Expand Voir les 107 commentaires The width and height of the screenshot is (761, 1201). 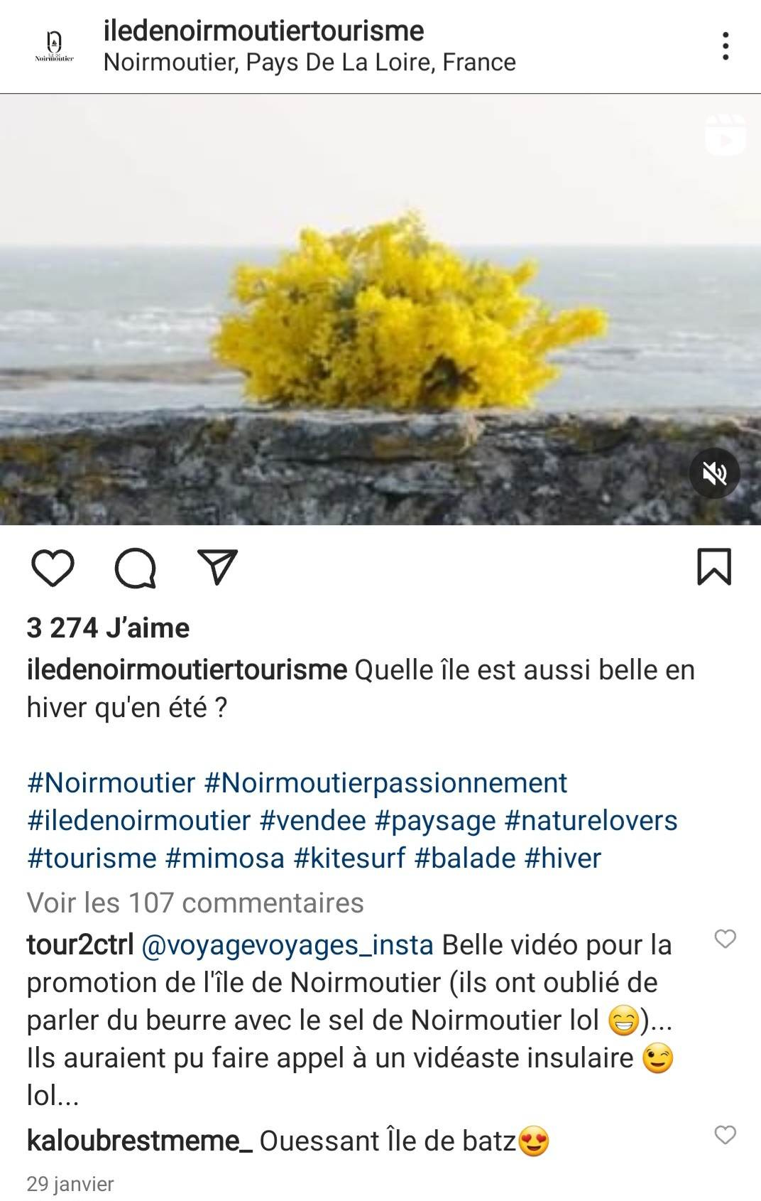[x=195, y=903]
